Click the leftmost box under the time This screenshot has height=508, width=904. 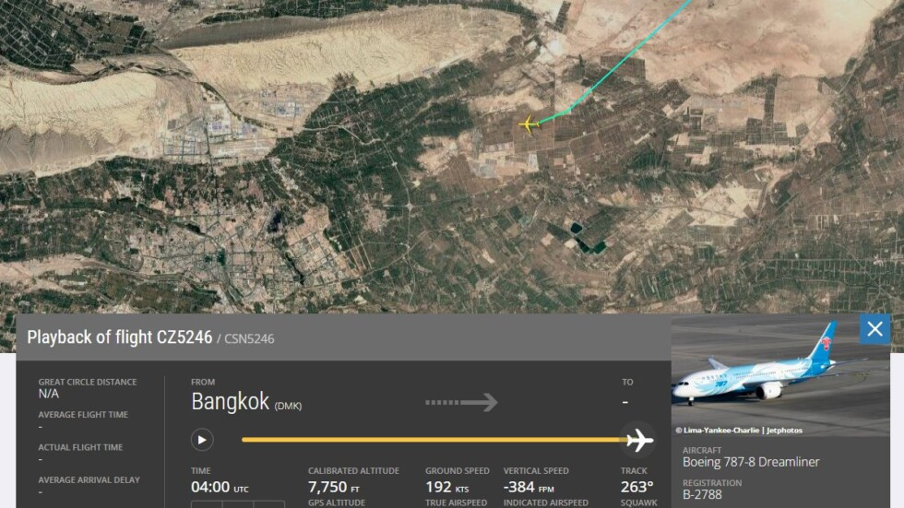[x=207, y=504]
